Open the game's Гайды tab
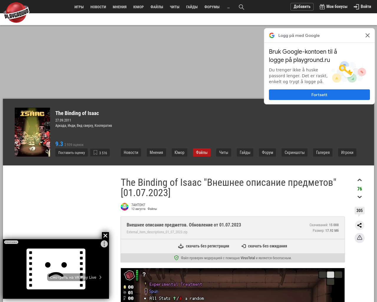The width and height of the screenshot is (377, 302). [245, 152]
